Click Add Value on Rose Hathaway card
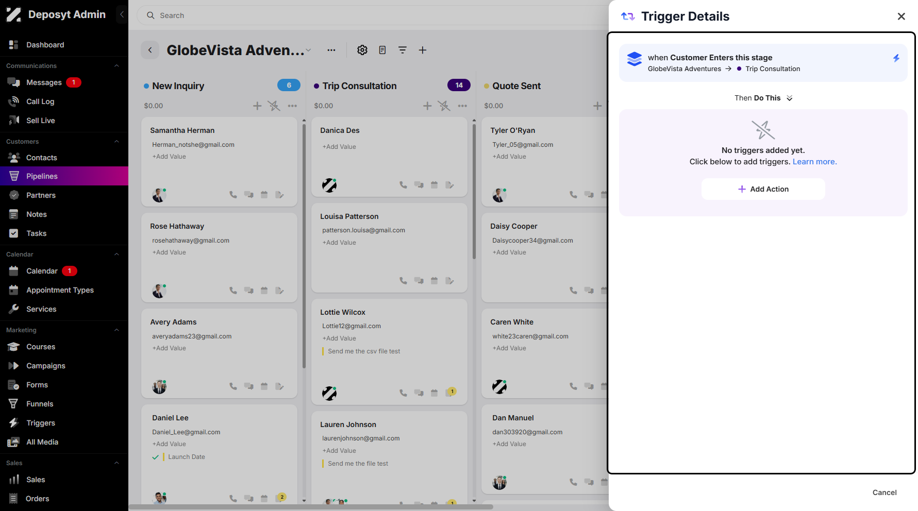918x511 pixels. pos(169,252)
